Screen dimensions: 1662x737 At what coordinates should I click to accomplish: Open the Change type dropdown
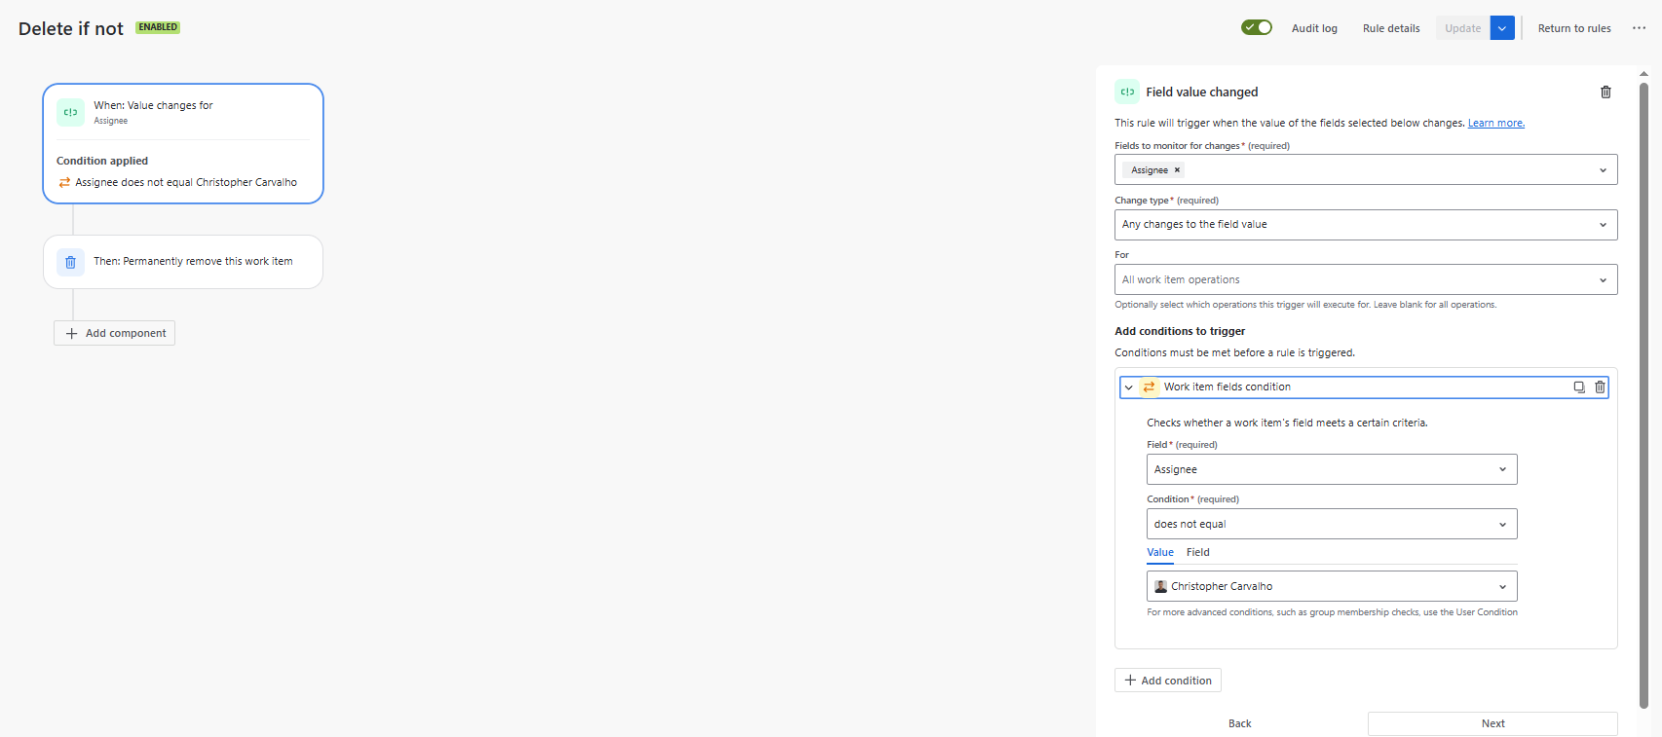pos(1366,225)
